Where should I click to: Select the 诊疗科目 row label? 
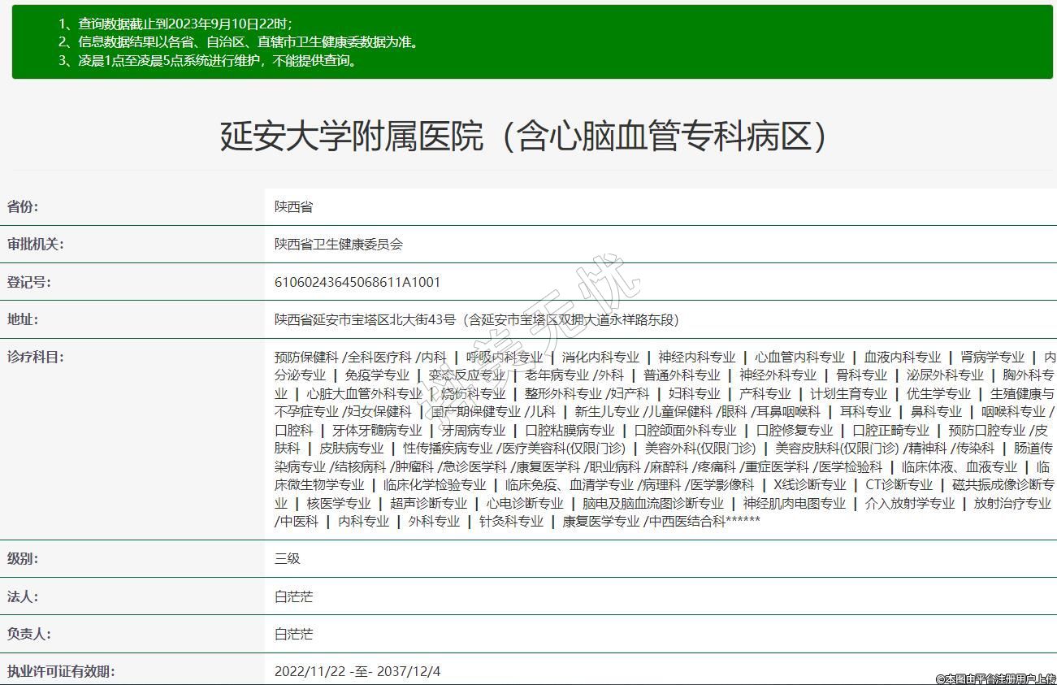[35, 357]
